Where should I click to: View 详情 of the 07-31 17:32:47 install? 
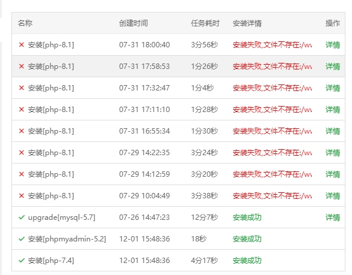coord(333,88)
